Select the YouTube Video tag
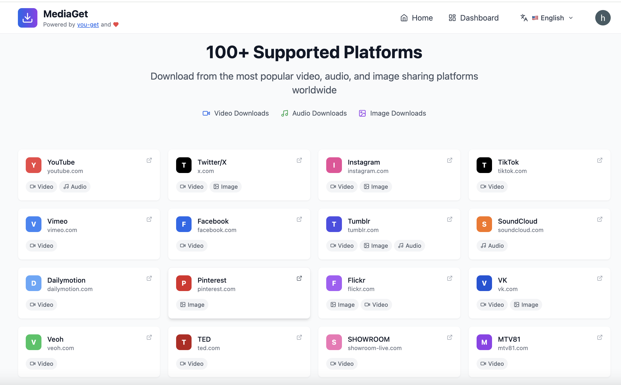Image resolution: width=621 pixels, height=385 pixels. click(41, 187)
